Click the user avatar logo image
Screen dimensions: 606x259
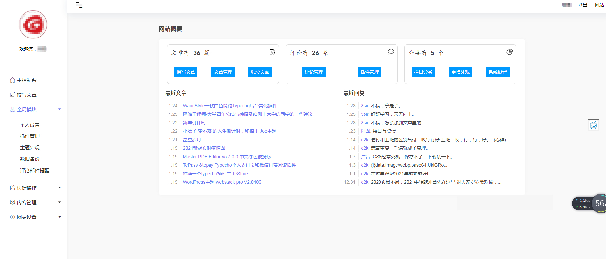pos(33,24)
